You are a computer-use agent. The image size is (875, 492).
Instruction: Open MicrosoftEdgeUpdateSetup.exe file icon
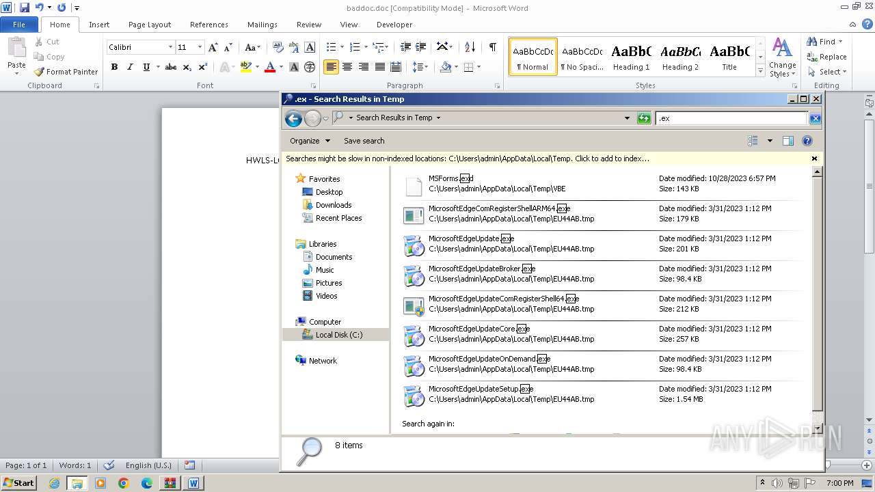414,396
